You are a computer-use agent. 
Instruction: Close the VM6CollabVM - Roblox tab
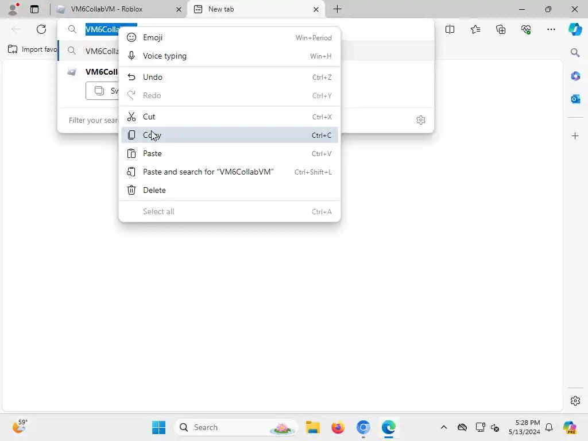[x=179, y=9]
